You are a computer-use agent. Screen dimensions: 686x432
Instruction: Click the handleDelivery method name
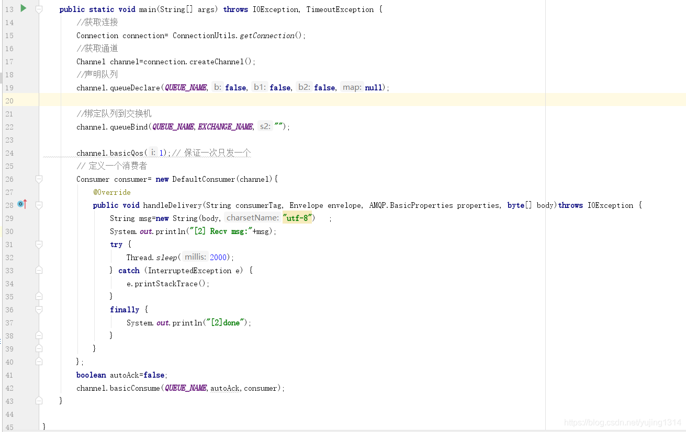pos(172,205)
